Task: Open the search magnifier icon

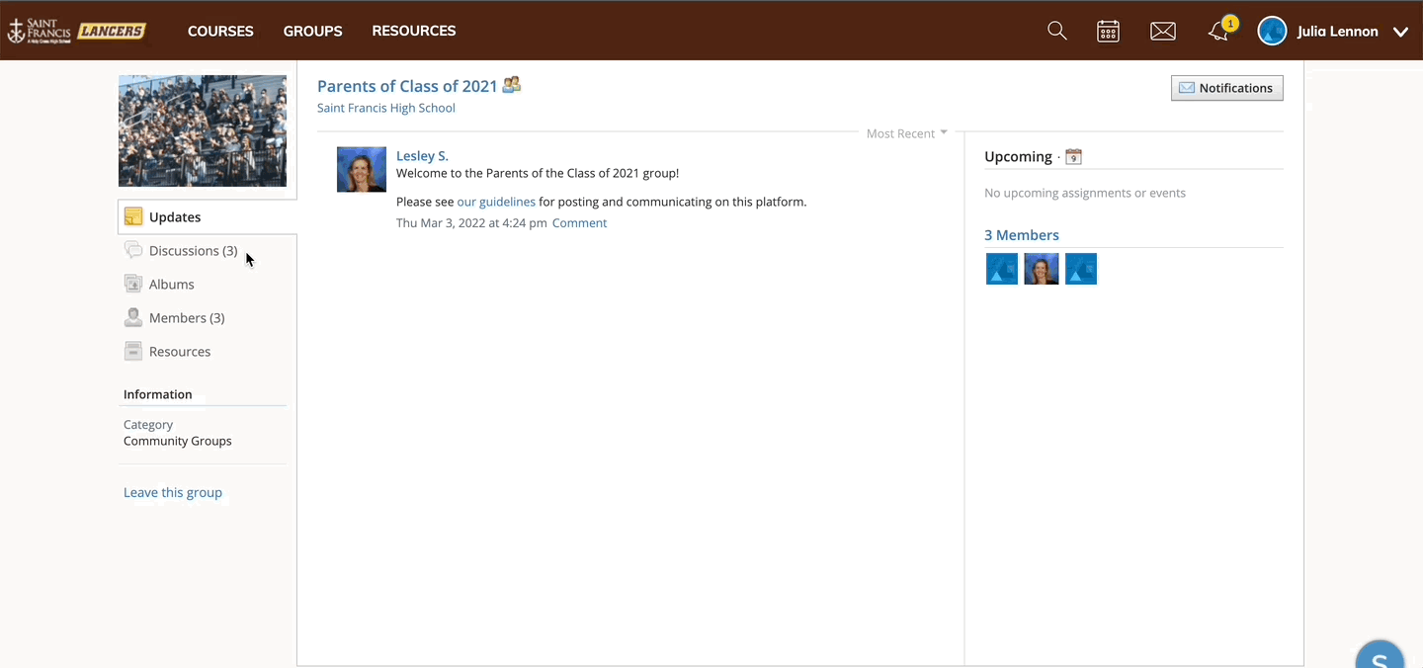Action: click(1056, 31)
